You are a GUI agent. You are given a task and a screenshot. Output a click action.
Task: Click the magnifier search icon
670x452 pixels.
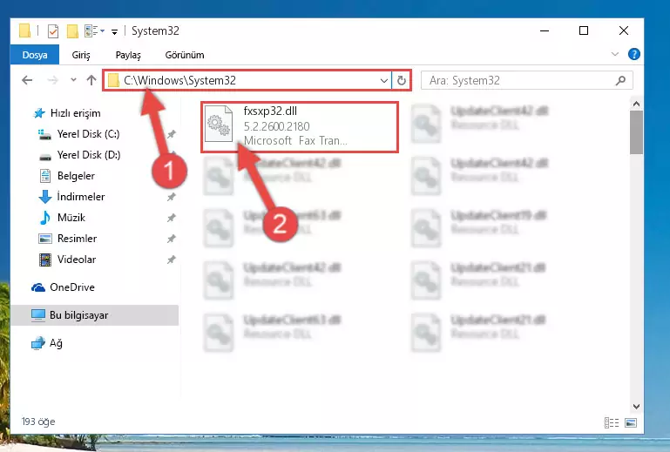point(620,80)
